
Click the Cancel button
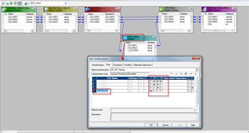(165, 125)
